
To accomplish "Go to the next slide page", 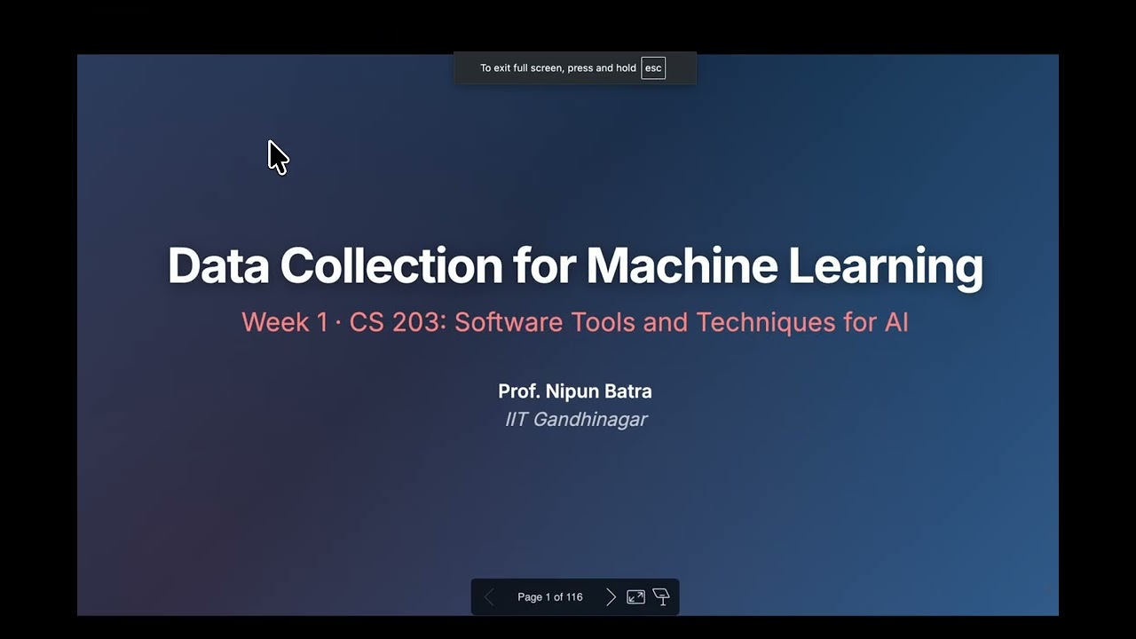I will coord(611,597).
